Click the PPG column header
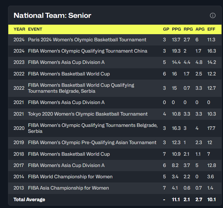This screenshot has width=223, height=208. pos(176,29)
